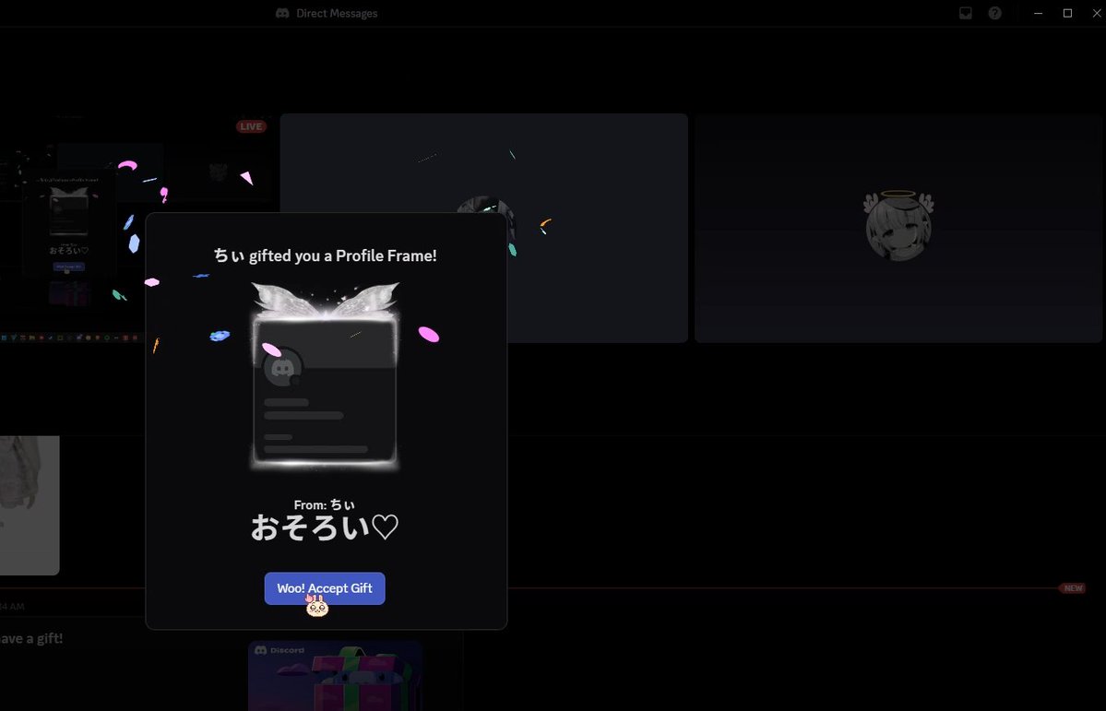Click the Woo! Accept Gift button
The width and height of the screenshot is (1106, 711).
coord(325,588)
